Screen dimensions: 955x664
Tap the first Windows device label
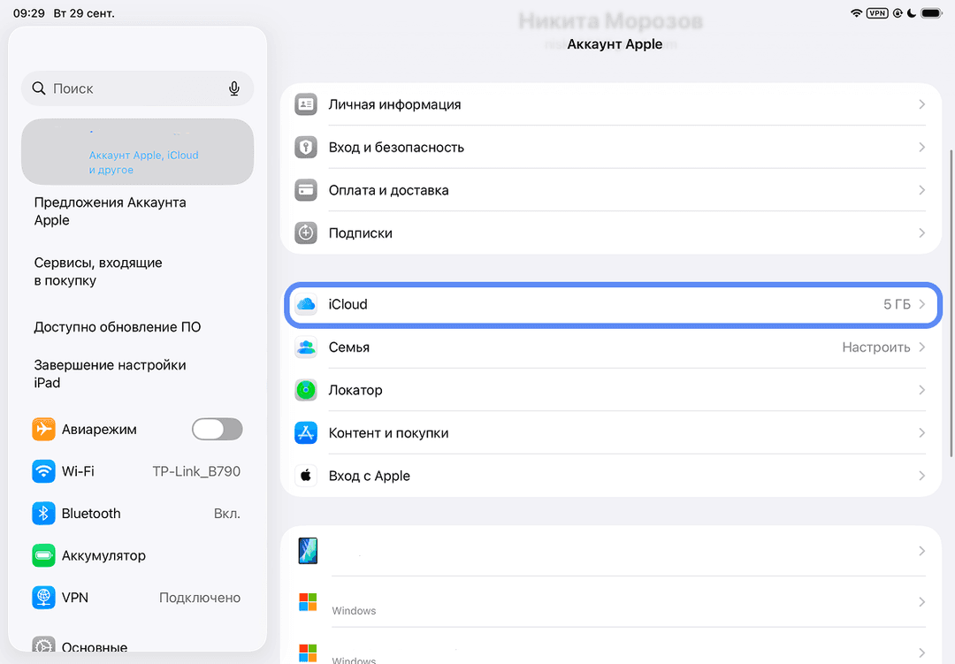click(354, 610)
